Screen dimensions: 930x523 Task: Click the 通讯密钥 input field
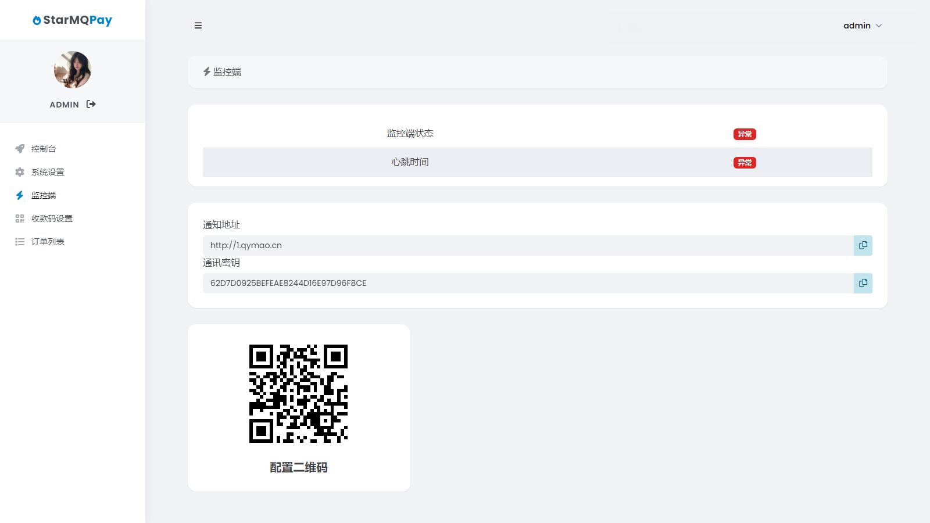pos(528,283)
